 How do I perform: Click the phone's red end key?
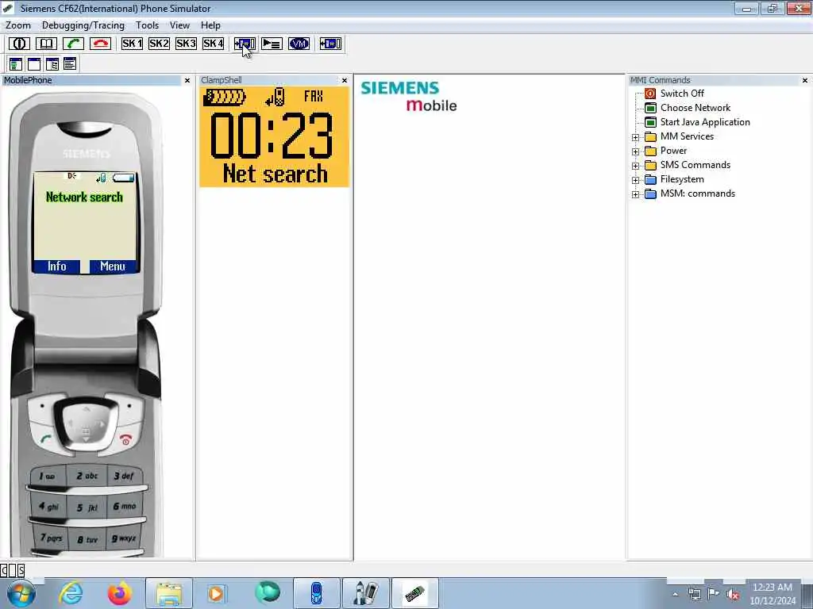[125, 439]
